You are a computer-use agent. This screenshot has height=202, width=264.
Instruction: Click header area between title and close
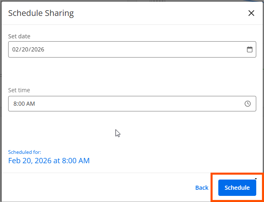pyautogui.click(x=163, y=13)
